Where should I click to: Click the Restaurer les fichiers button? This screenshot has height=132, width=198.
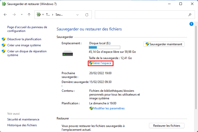167,126
